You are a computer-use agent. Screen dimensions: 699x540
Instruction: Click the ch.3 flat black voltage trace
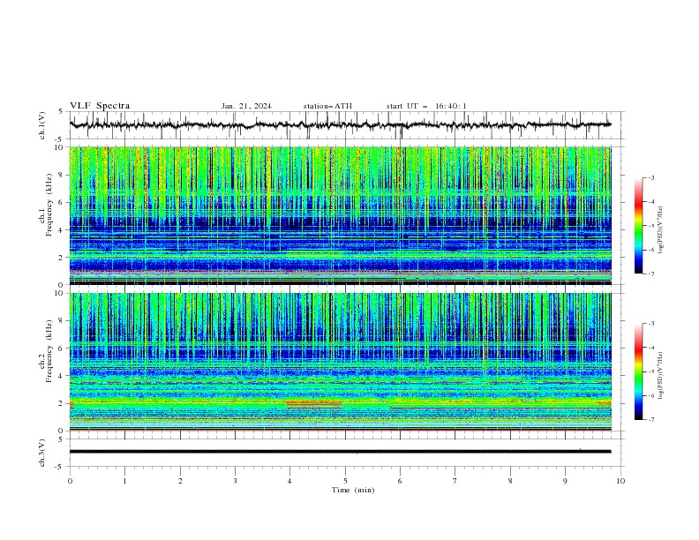[340, 452]
